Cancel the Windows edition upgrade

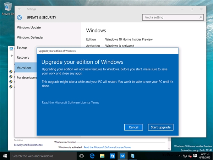(x=133, y=127)
